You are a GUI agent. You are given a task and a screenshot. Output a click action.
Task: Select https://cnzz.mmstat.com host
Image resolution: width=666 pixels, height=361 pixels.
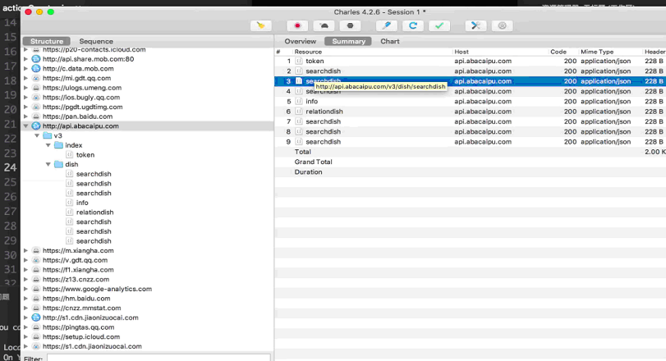click(81, 308)
